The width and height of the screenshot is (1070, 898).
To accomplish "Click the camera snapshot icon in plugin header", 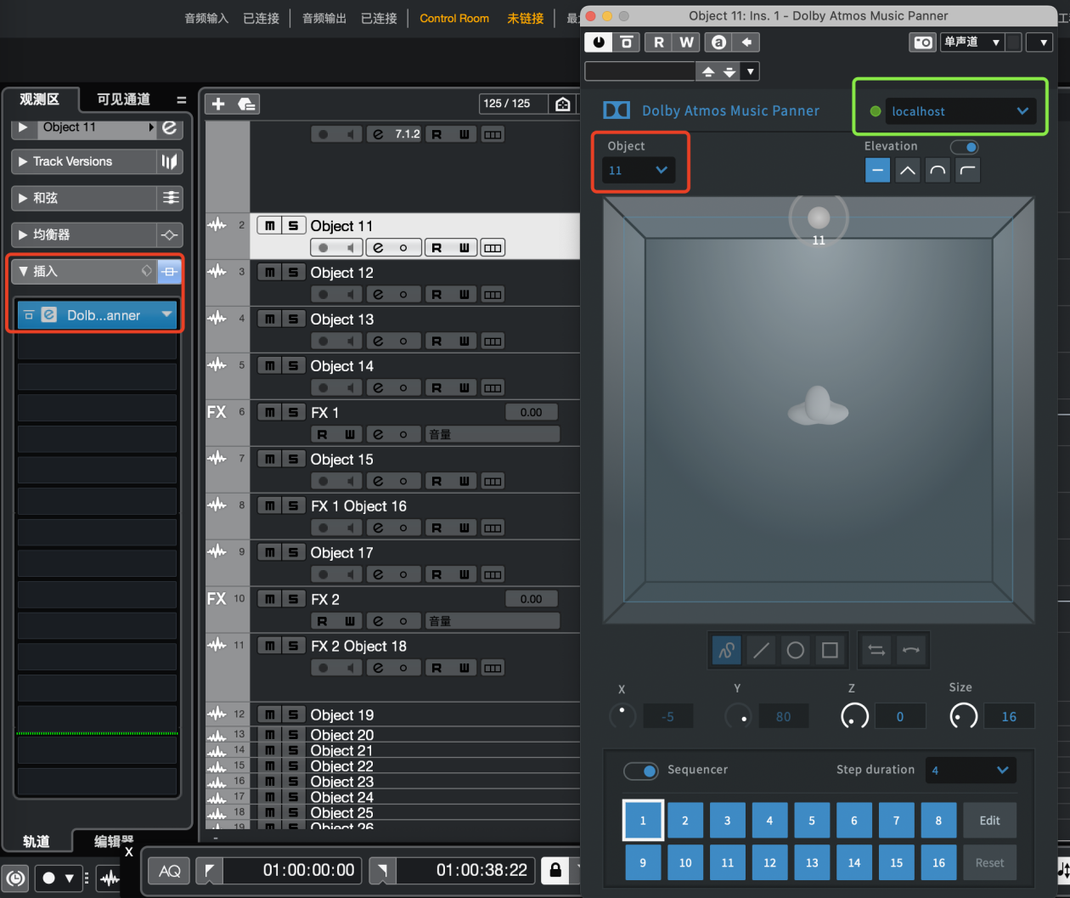I will (x=923, y=42).
